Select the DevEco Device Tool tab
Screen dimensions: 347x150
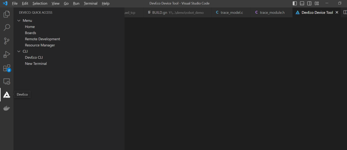click(317, 13)
